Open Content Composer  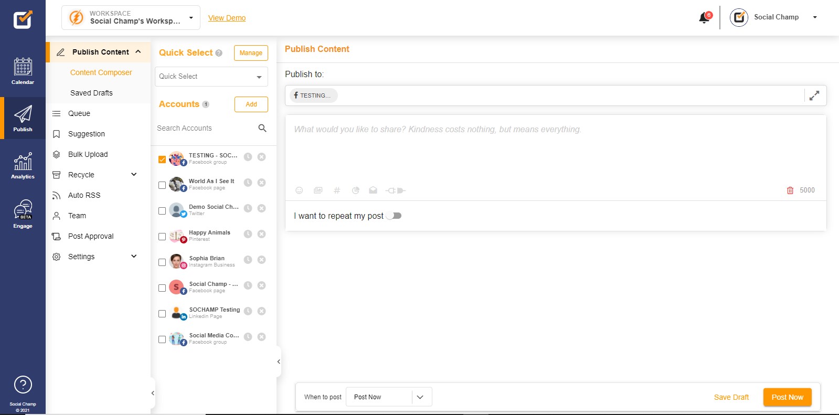(x=101, y=72)
